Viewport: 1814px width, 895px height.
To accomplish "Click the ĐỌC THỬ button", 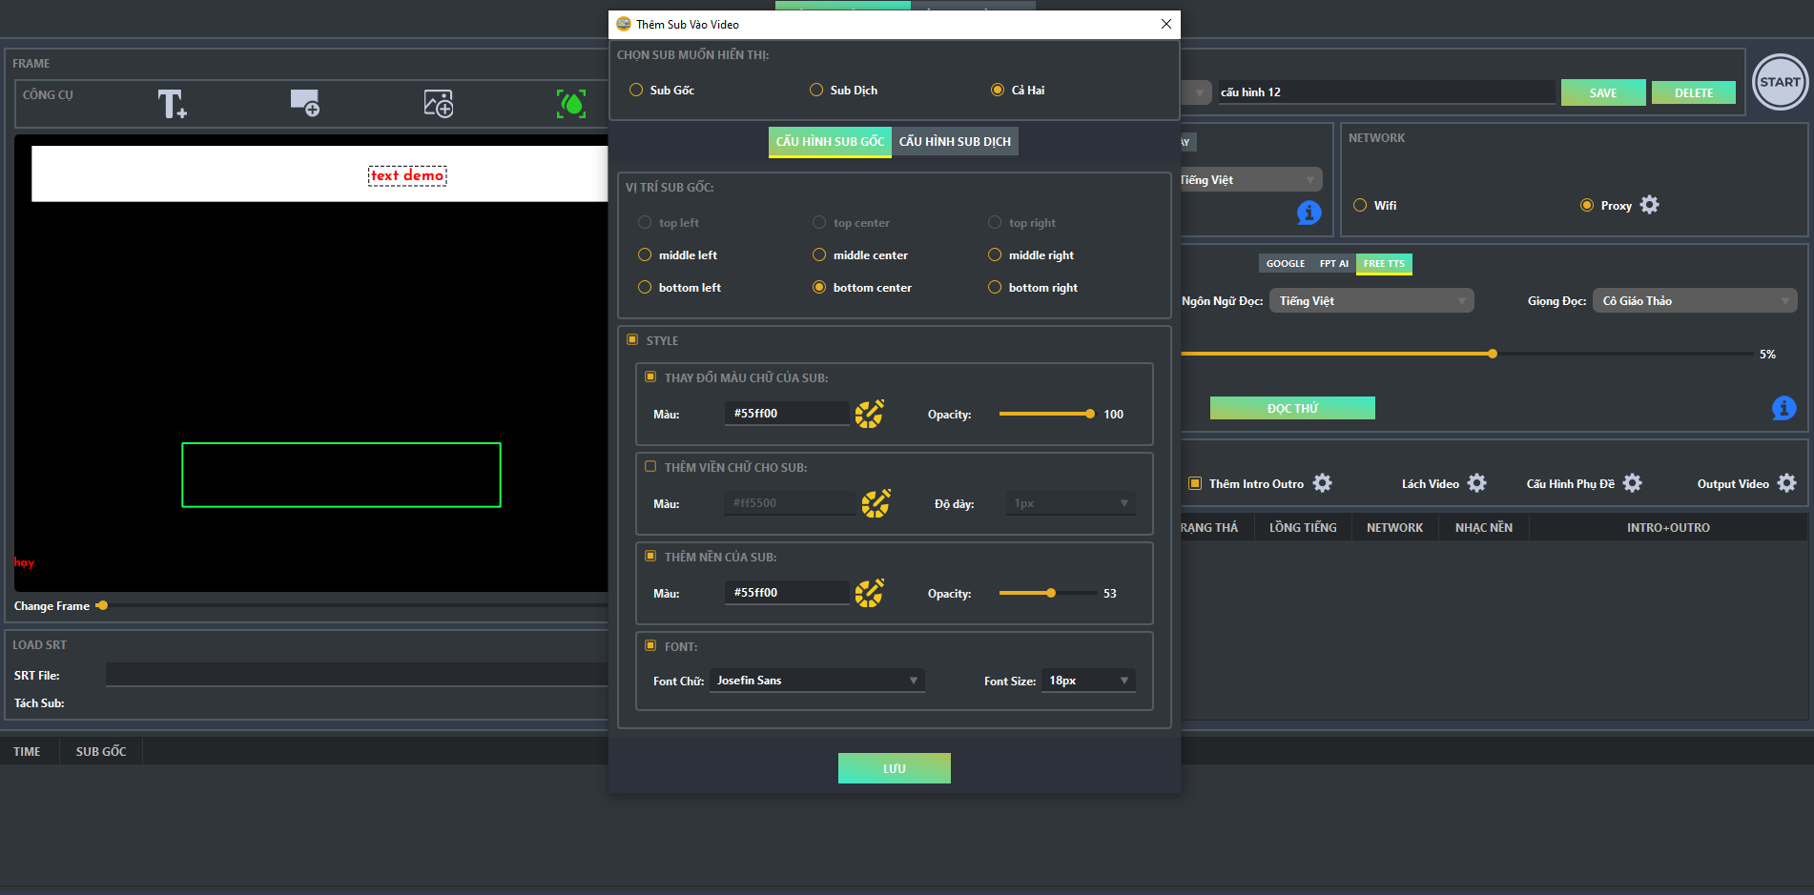I will click(1291, 407).
